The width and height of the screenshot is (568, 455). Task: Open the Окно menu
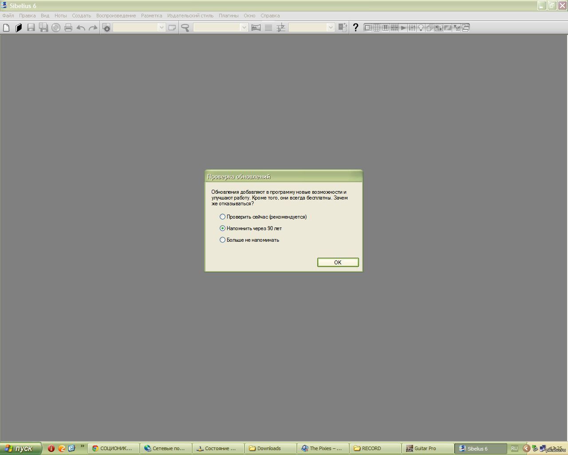pos(250,16)
